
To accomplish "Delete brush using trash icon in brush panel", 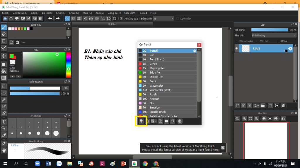I will (180, 121).
